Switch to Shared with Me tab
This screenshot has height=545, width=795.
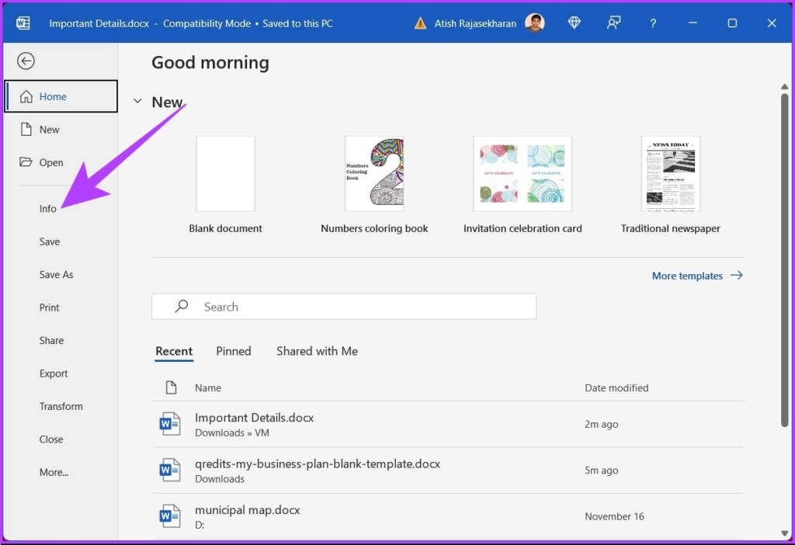point(317,351)
